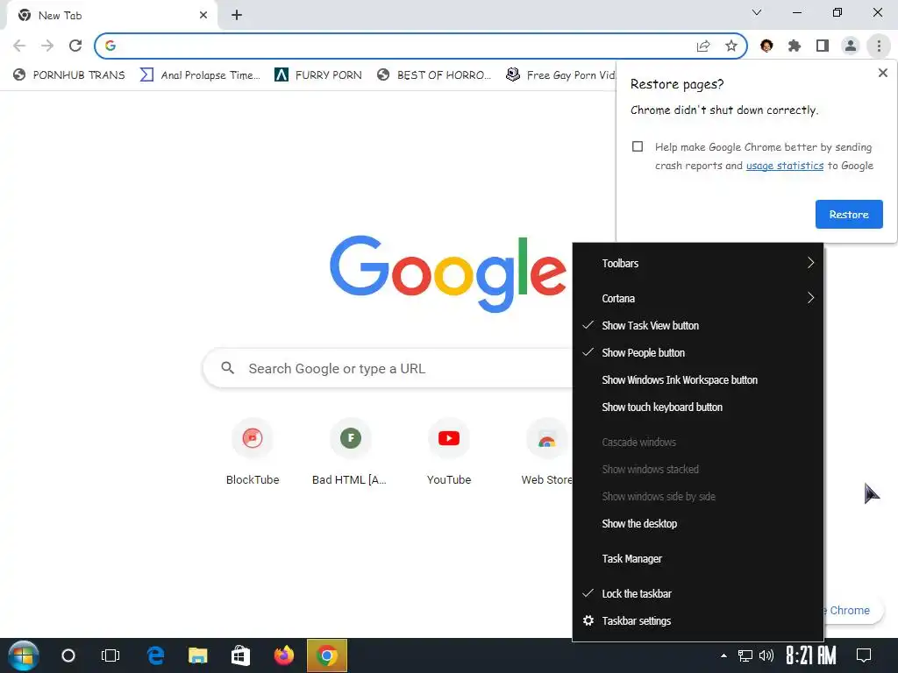Open Cortana circle on the taskbar
The image size is (898, 673).
pos(68,655)
